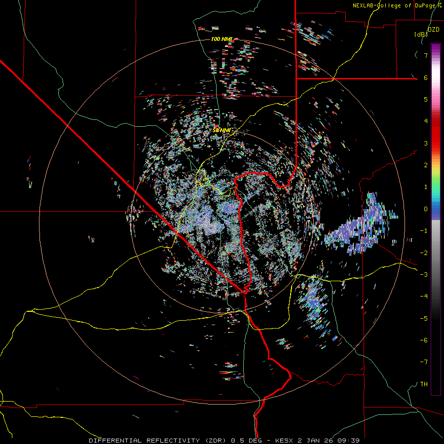This screenshot has height=444, width=444.
Task: Click the "7" value on the color scale
Action: [x=426, y=55]
